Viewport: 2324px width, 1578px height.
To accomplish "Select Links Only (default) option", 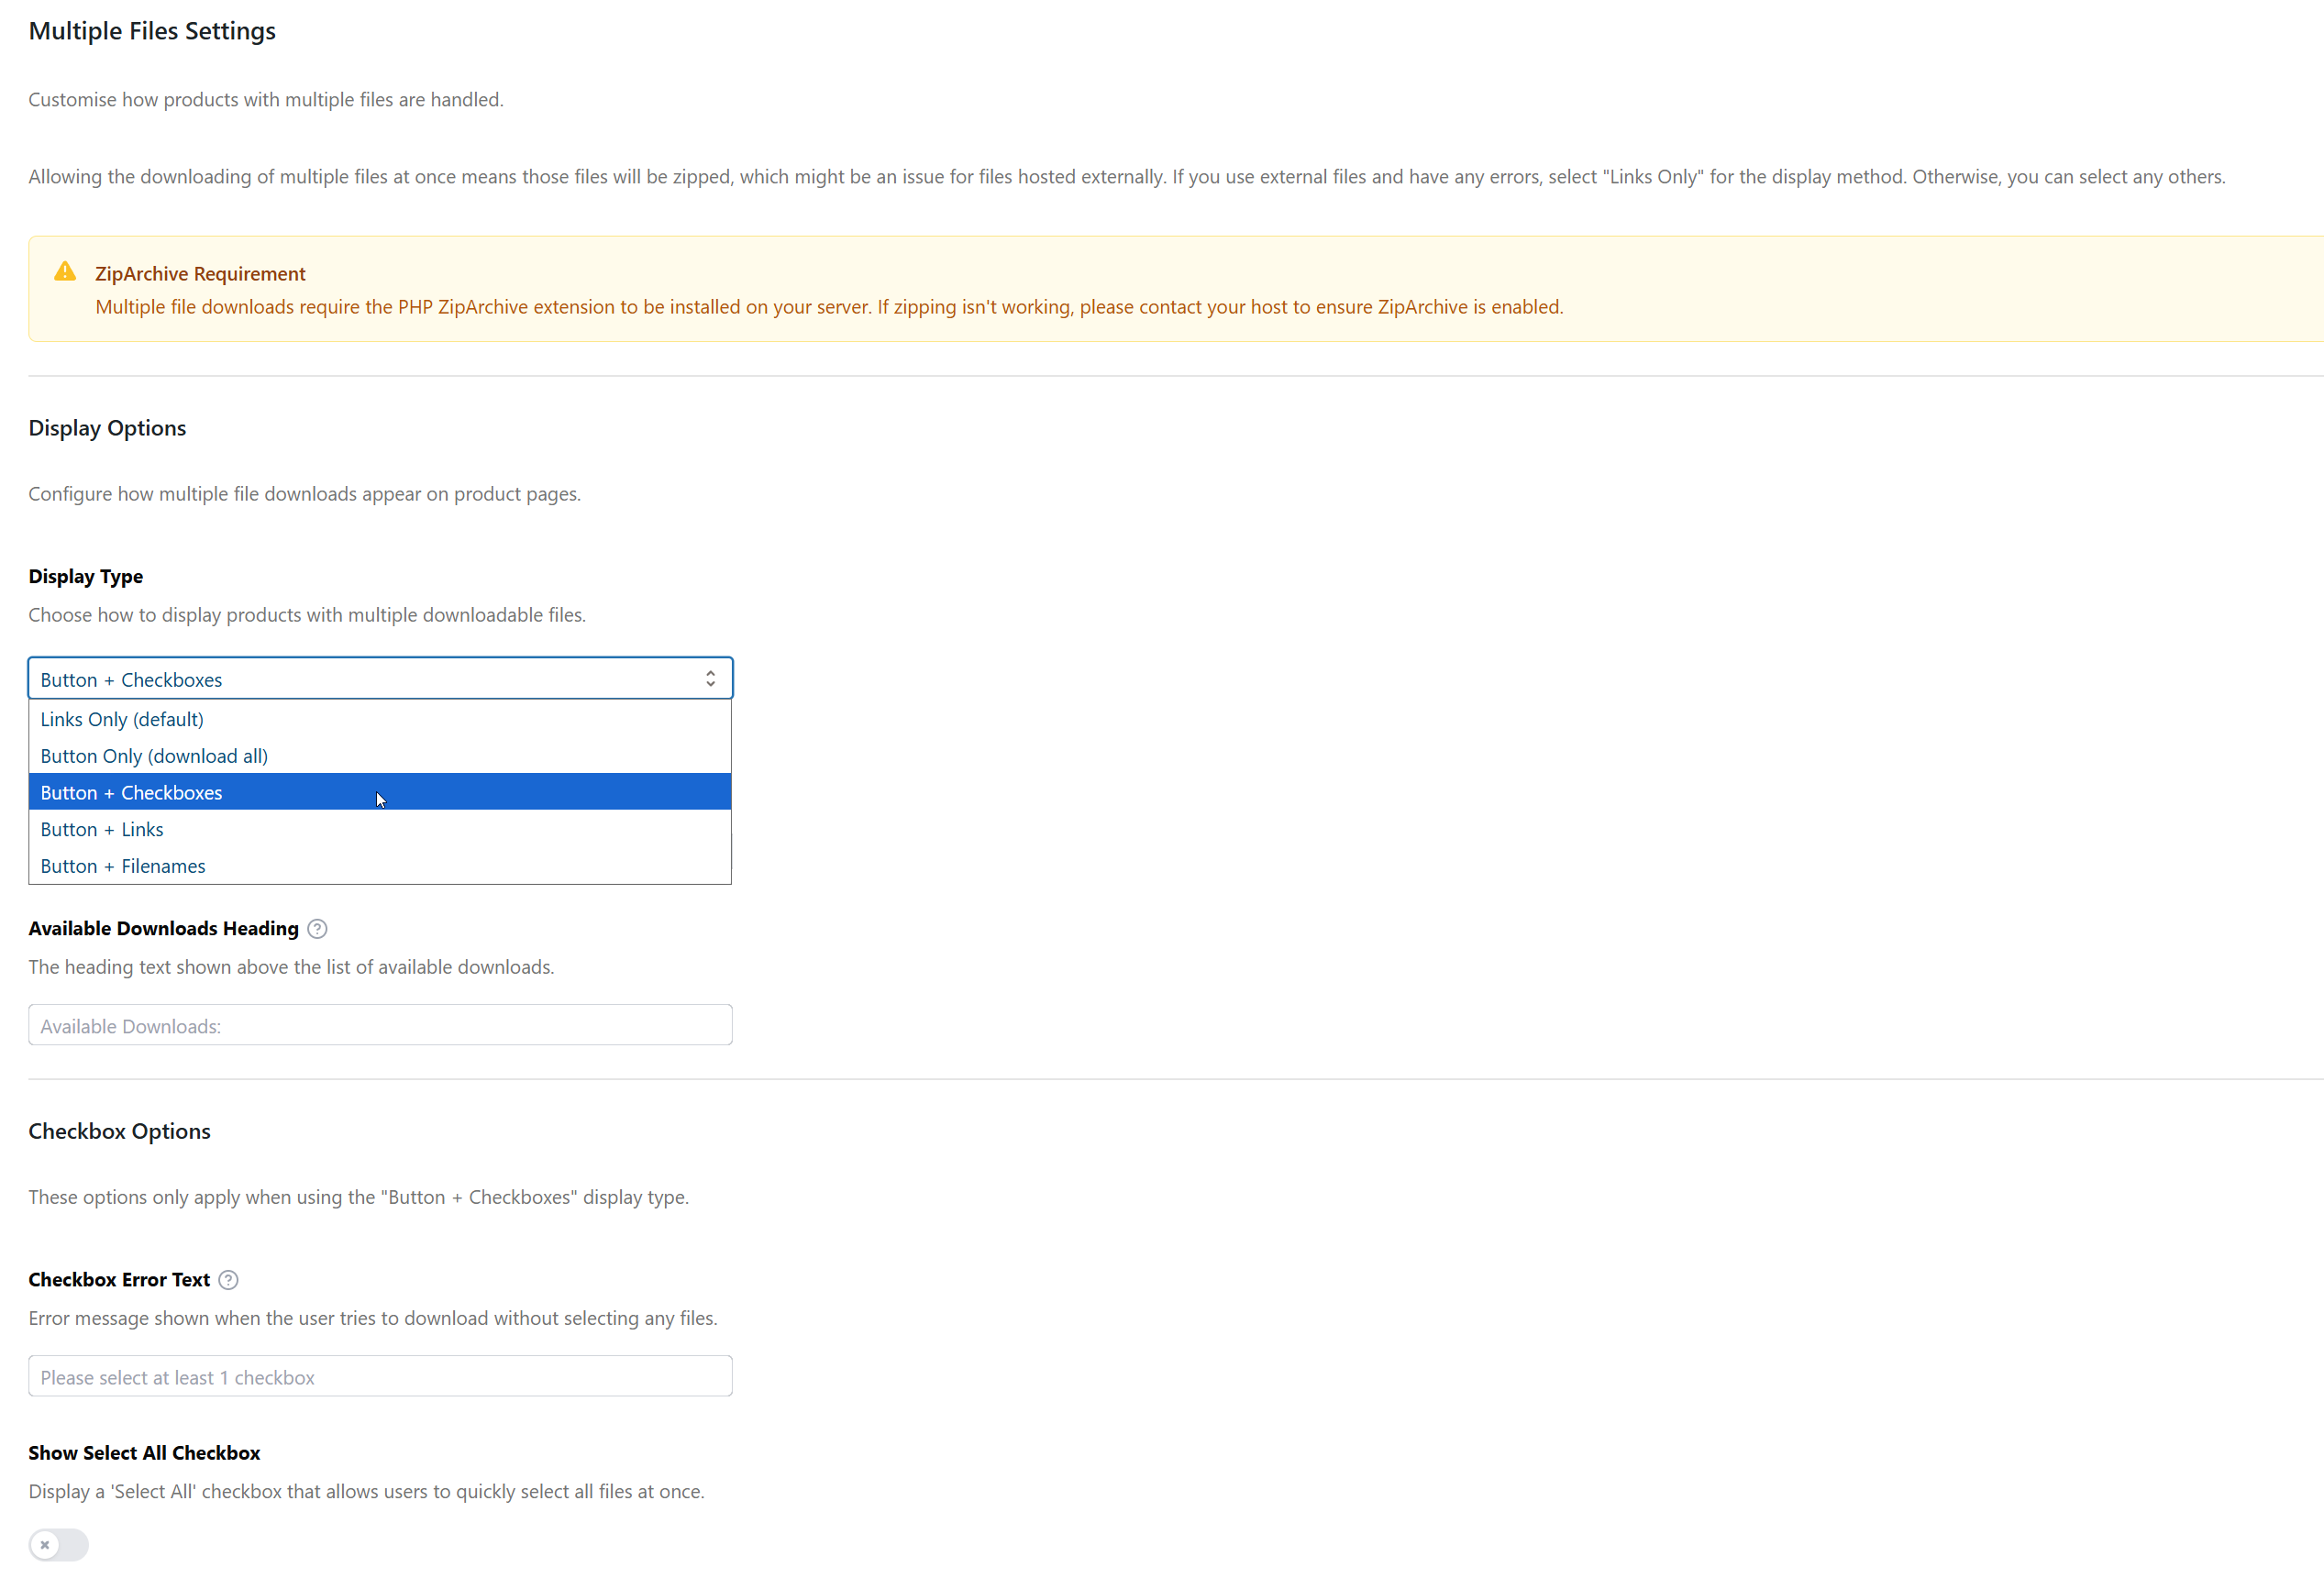I will [x=121, y=718].
